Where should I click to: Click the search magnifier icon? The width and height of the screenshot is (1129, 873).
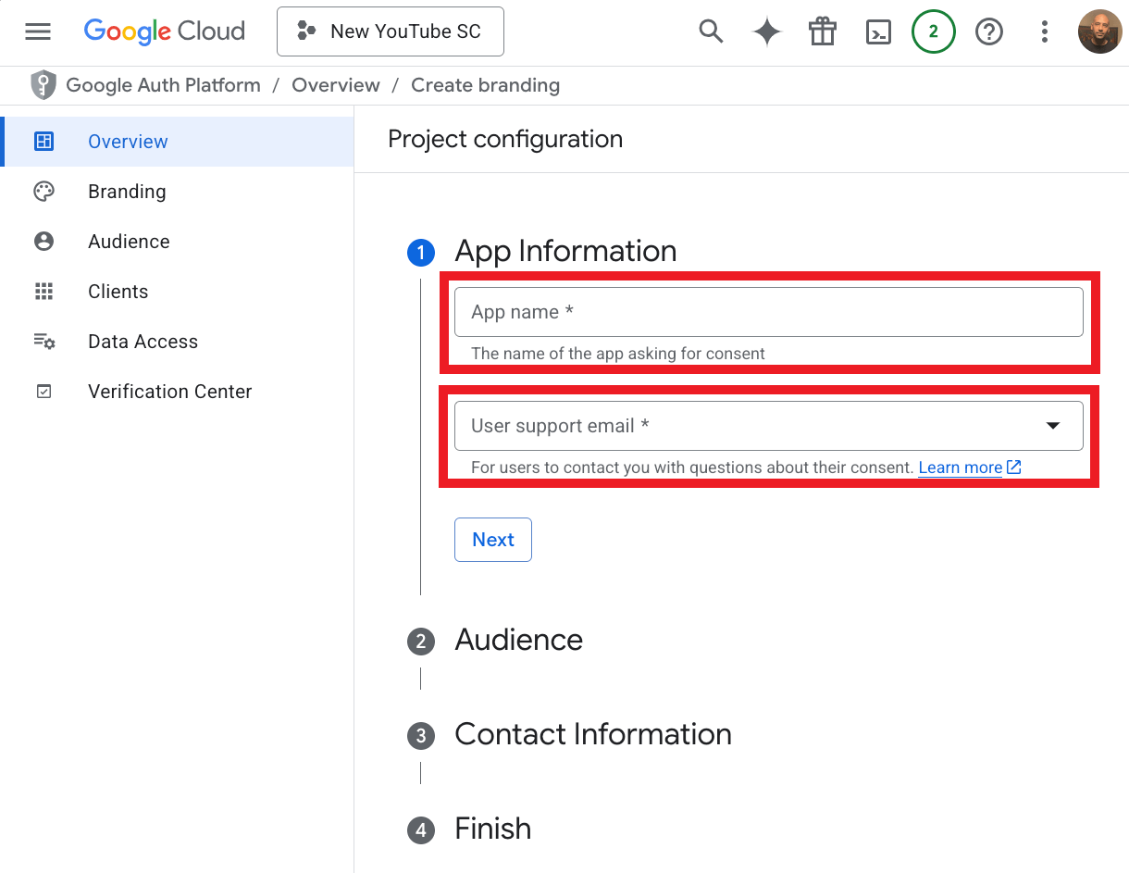coord(711,31)
